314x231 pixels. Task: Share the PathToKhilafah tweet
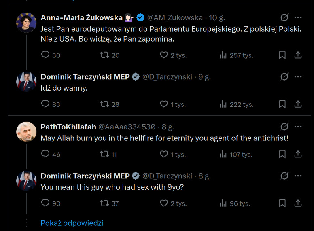(x=298, y=154)
